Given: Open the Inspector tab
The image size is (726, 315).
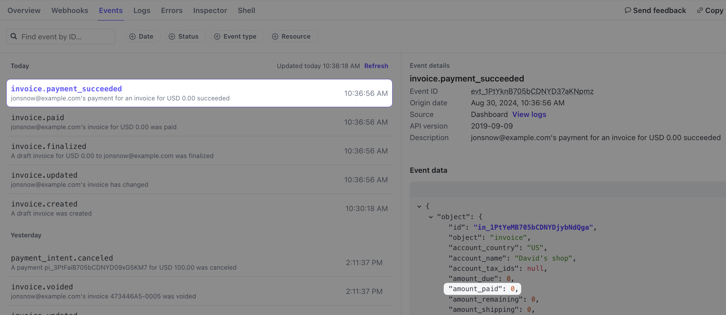Looking at the screenshot, I should [210, 11].
